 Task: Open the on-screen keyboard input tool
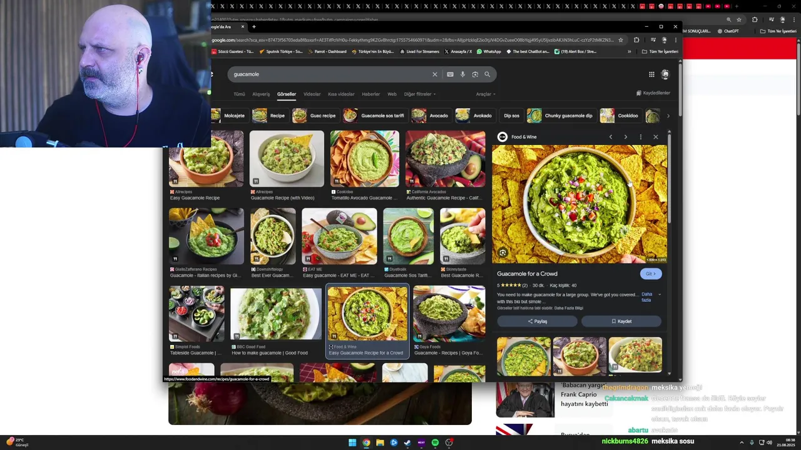pos(450,74)
